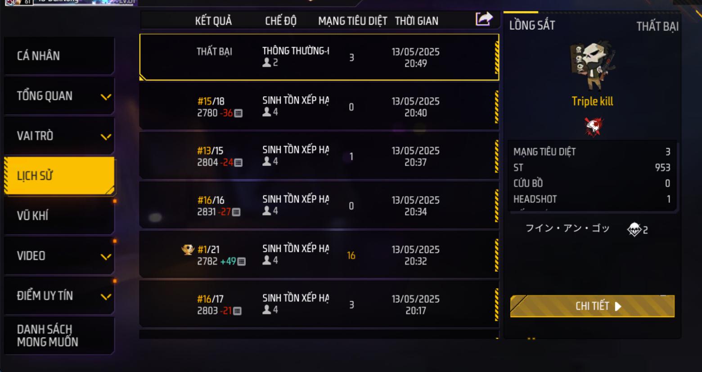Open the Cá Nhân tab
The image size is (702, 372).
click(x=59, y=56)
